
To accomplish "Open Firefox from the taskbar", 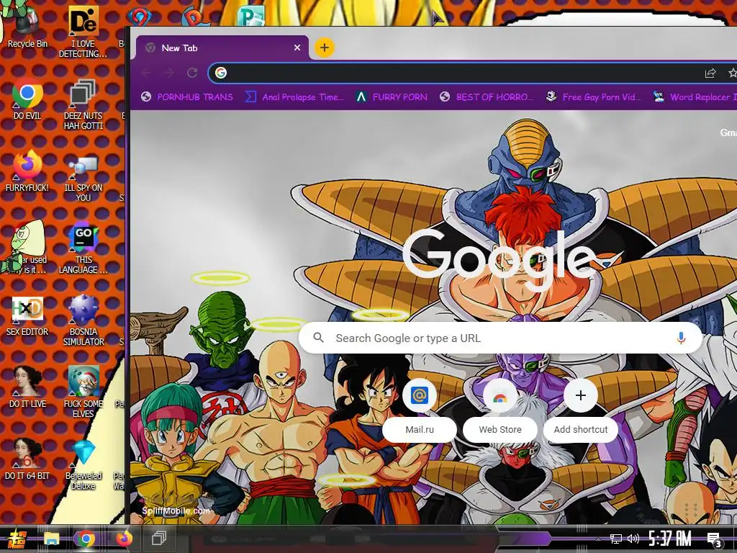I will (124, 539).
